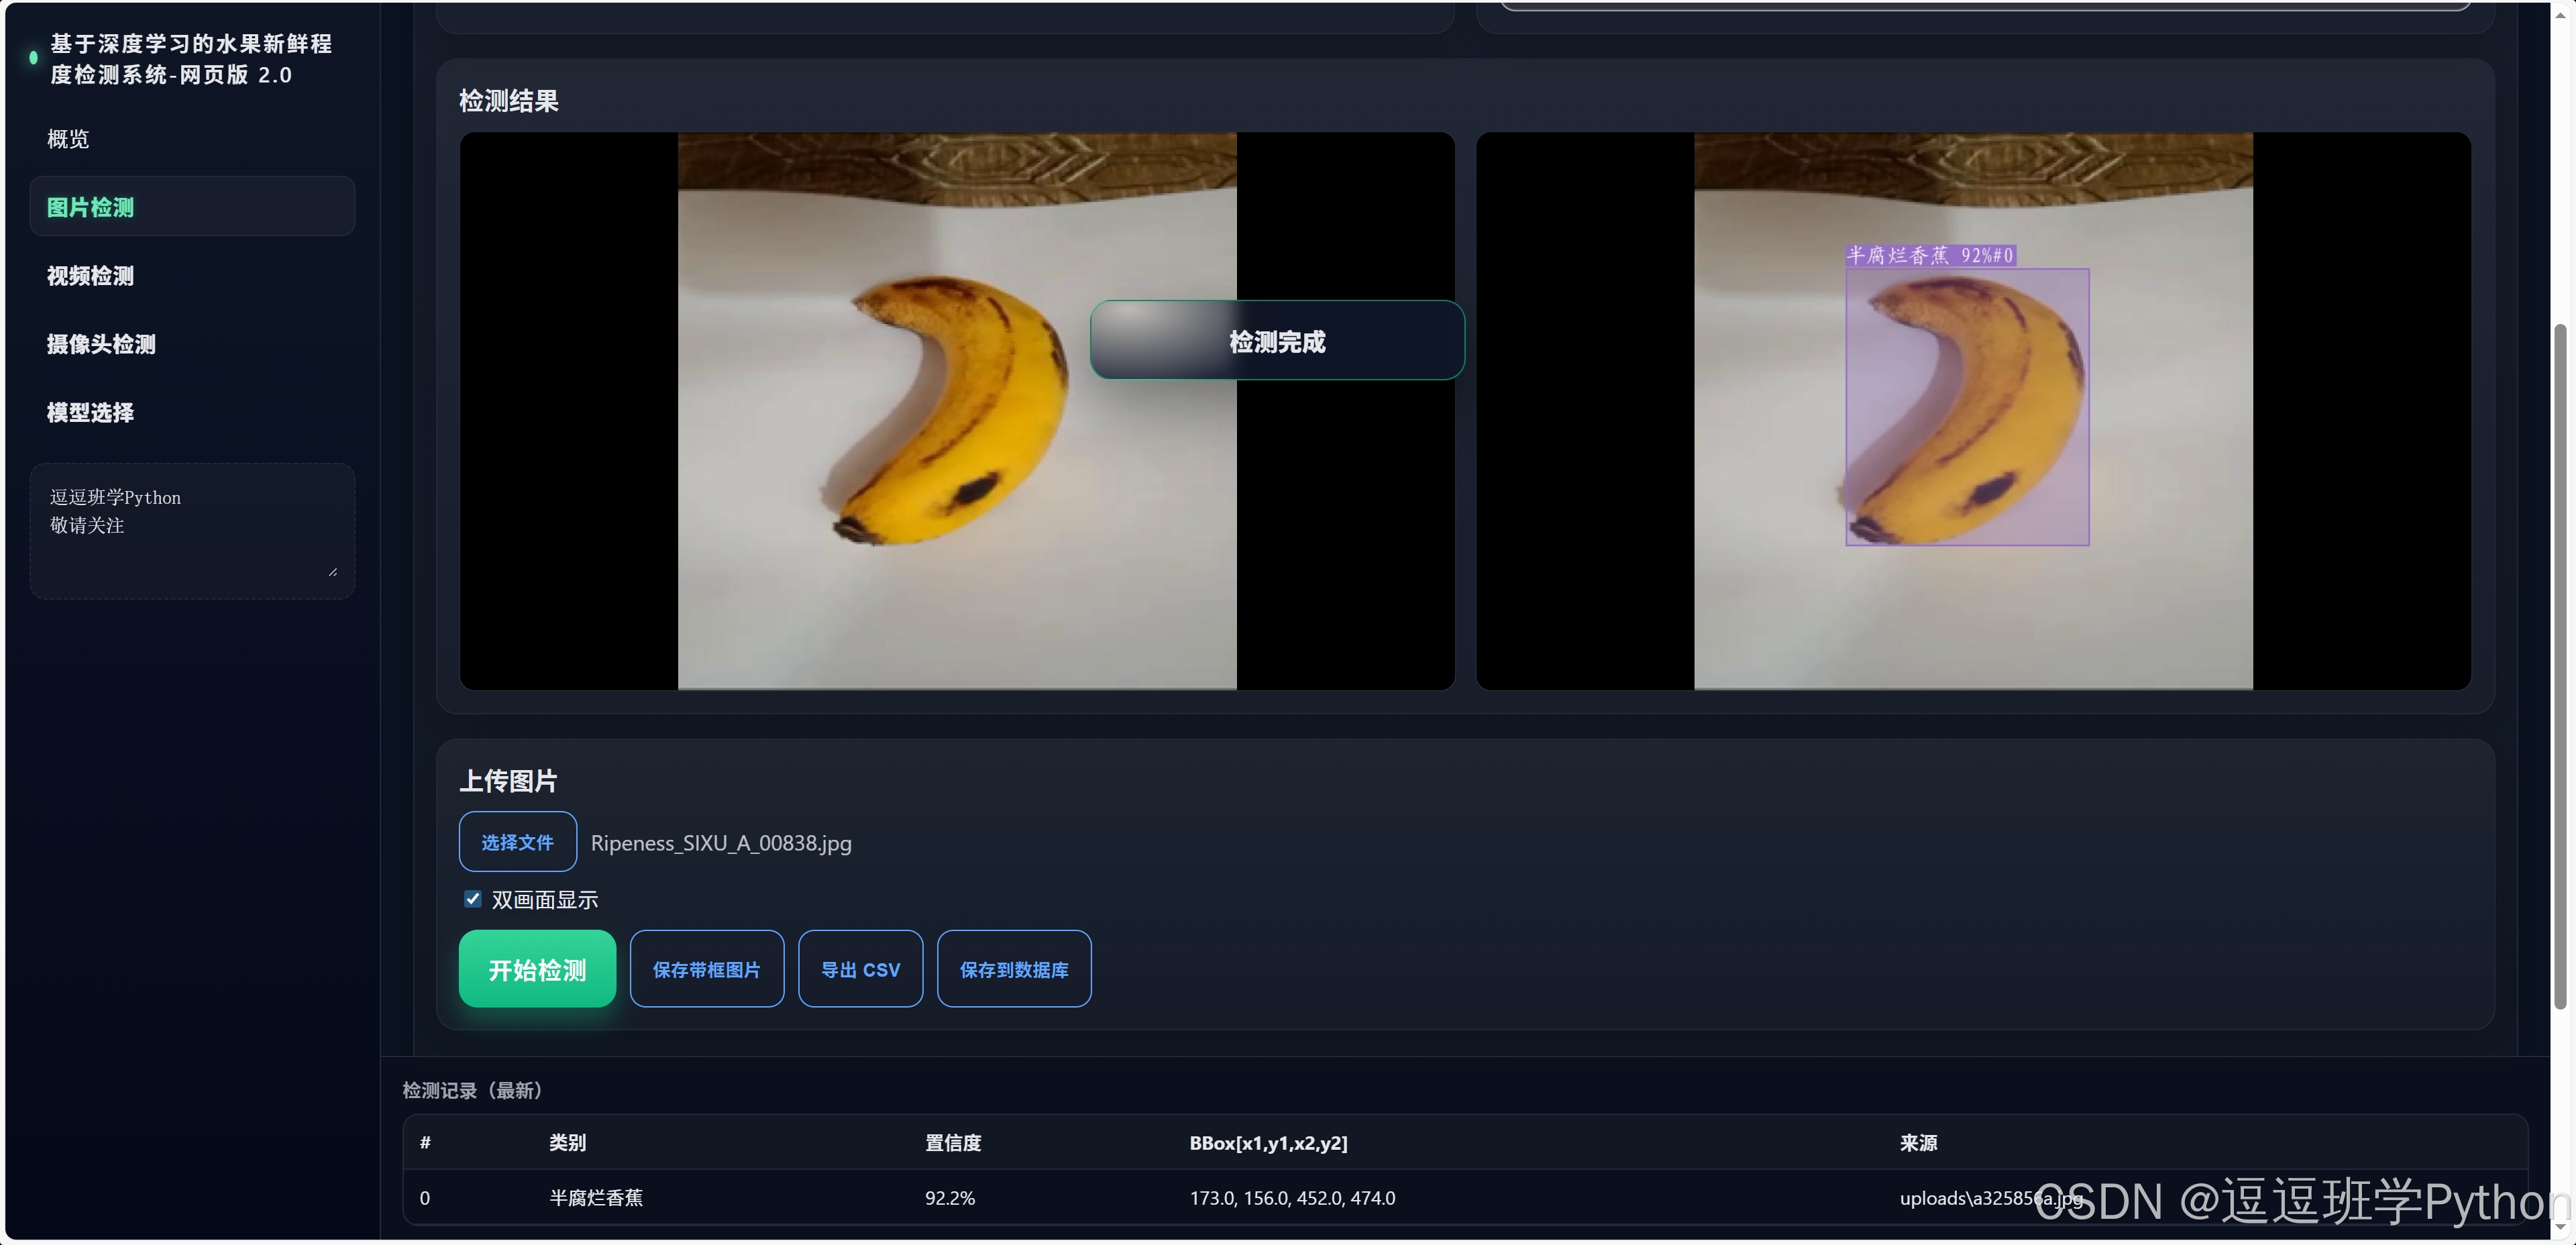Click the 选择文件 file chooser button
The image size is (2576, 1245).
click(517, 842)
